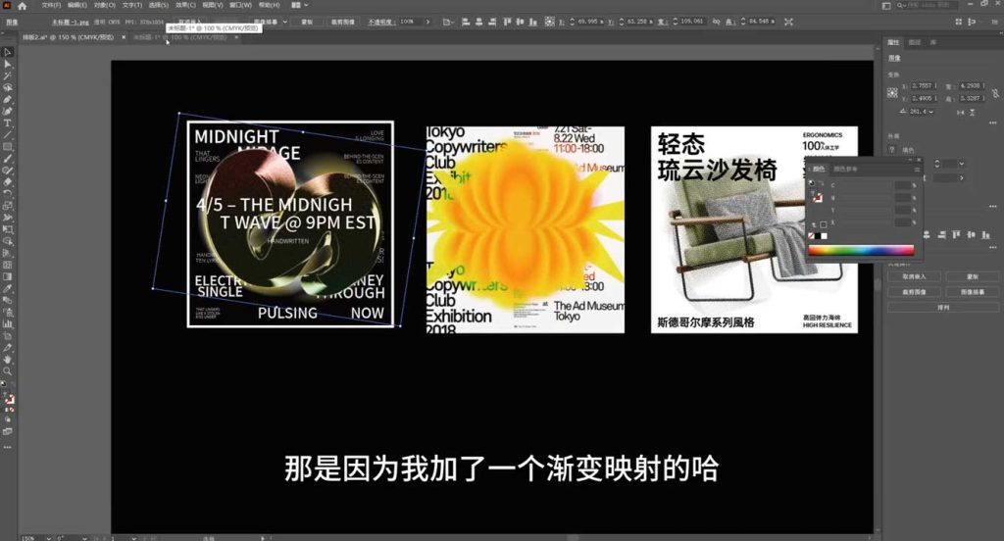Screen dimensions: 1004x541
Task: Click the width field in Properties panel
Action: 974,86
